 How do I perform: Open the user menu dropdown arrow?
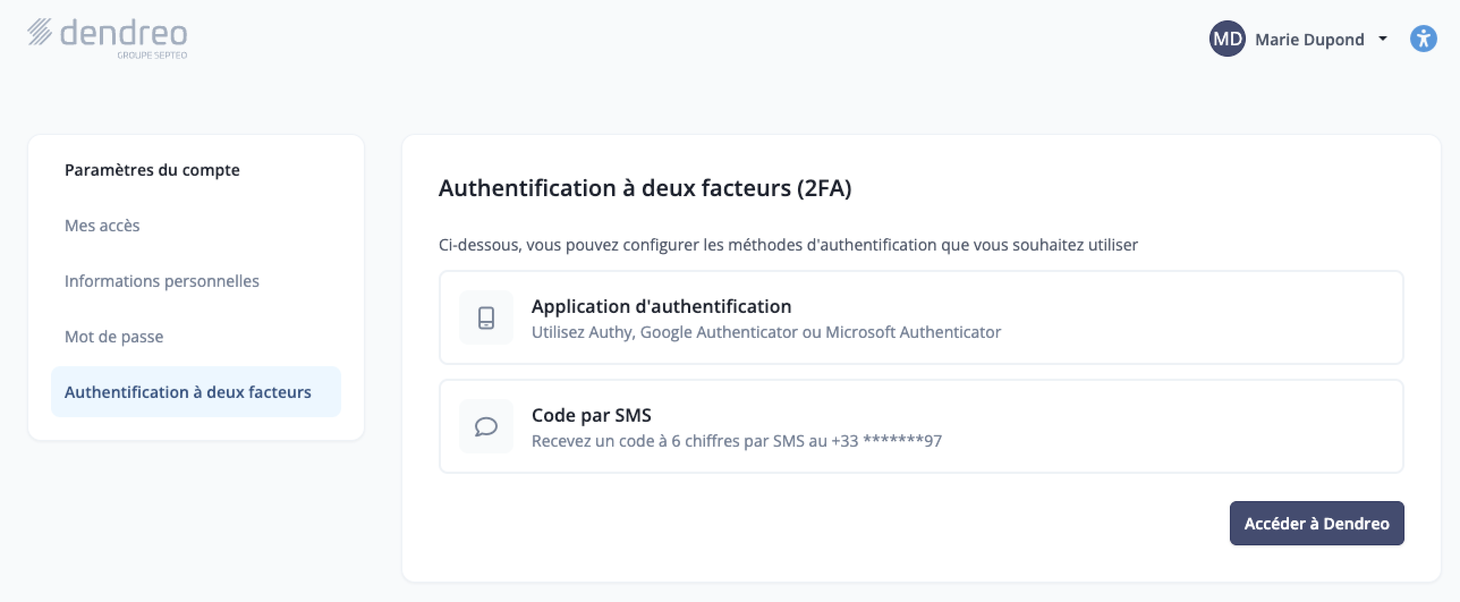tap(1383, 39)
